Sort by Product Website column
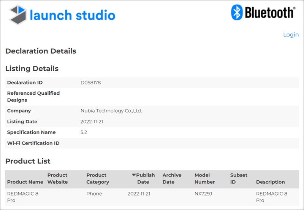Image resolution: width=304 pixels, height=210 pixels. click(x=57, y=178)
